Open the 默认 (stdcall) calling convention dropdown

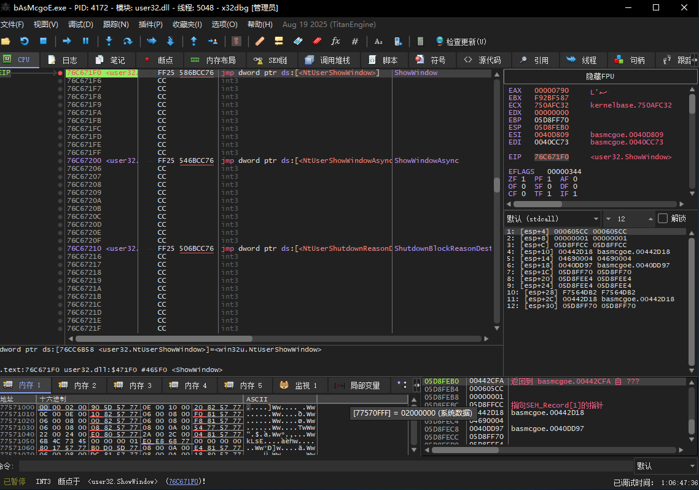pos(553,219)
